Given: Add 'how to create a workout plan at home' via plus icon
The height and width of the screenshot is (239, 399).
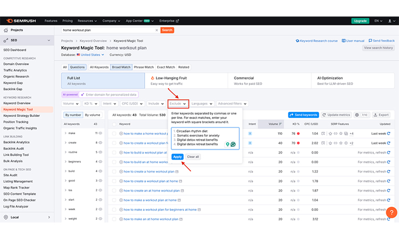Looking at the screenshot, I should coord(121,181).
